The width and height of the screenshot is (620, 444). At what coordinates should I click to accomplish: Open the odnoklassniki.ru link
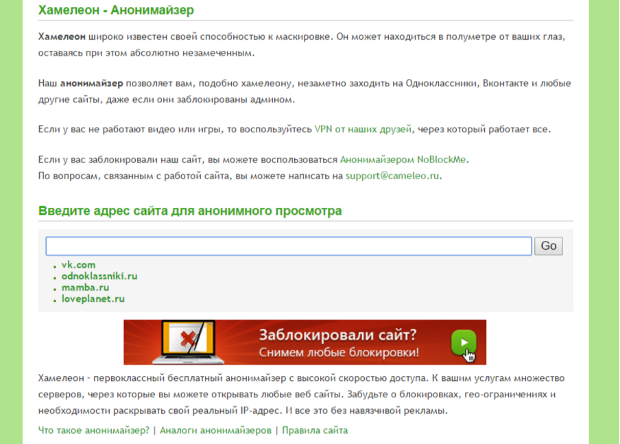(99, 277)
